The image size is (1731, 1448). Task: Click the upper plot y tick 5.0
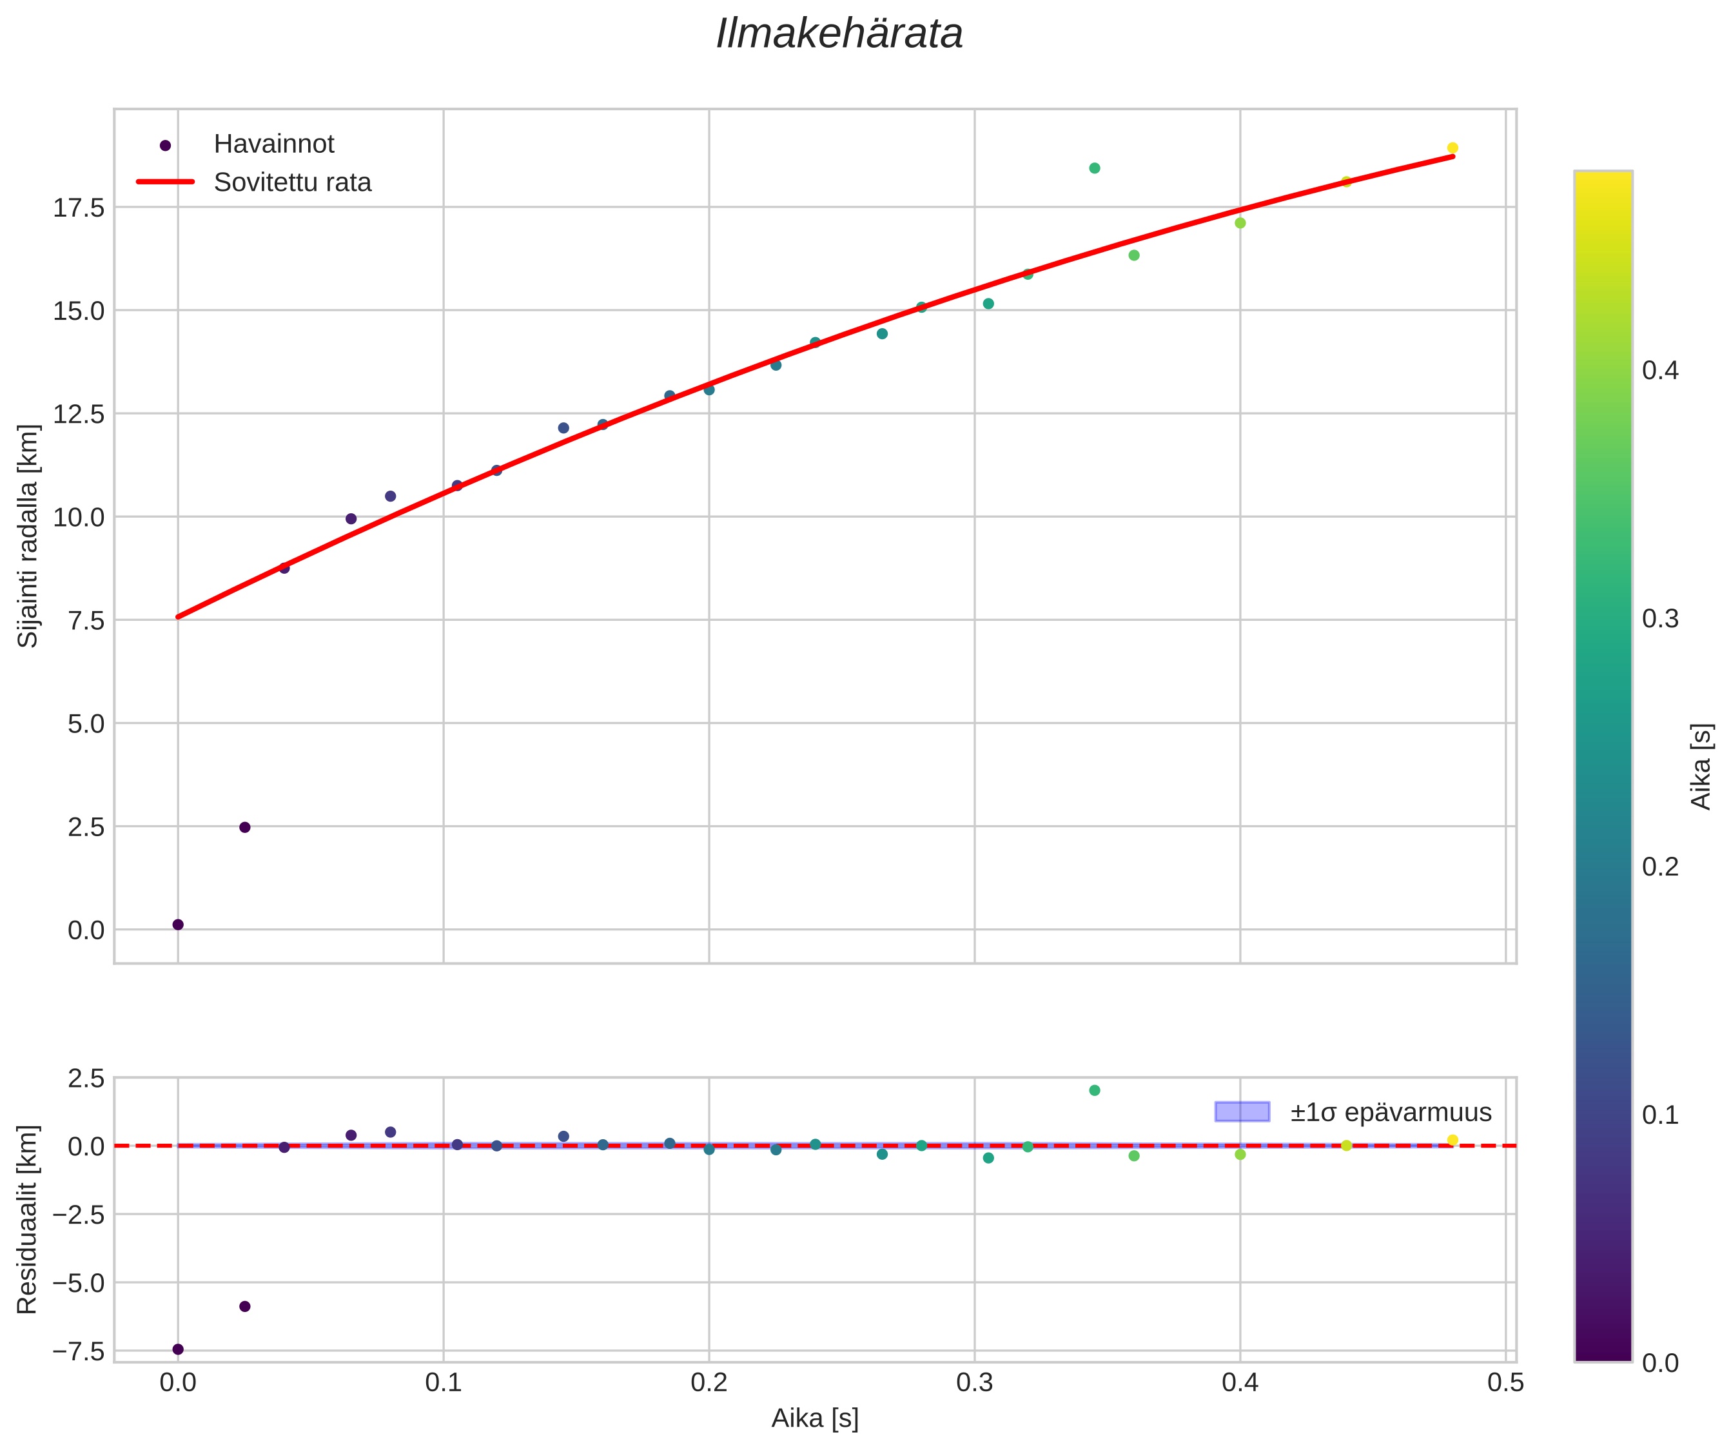(86, 725)
